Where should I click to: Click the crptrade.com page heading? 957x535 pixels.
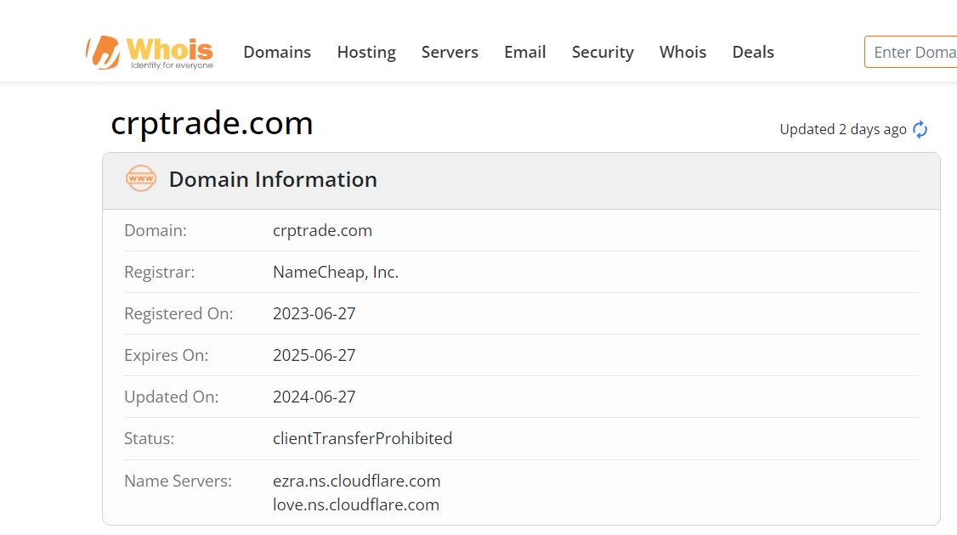(x=212, y=124)
